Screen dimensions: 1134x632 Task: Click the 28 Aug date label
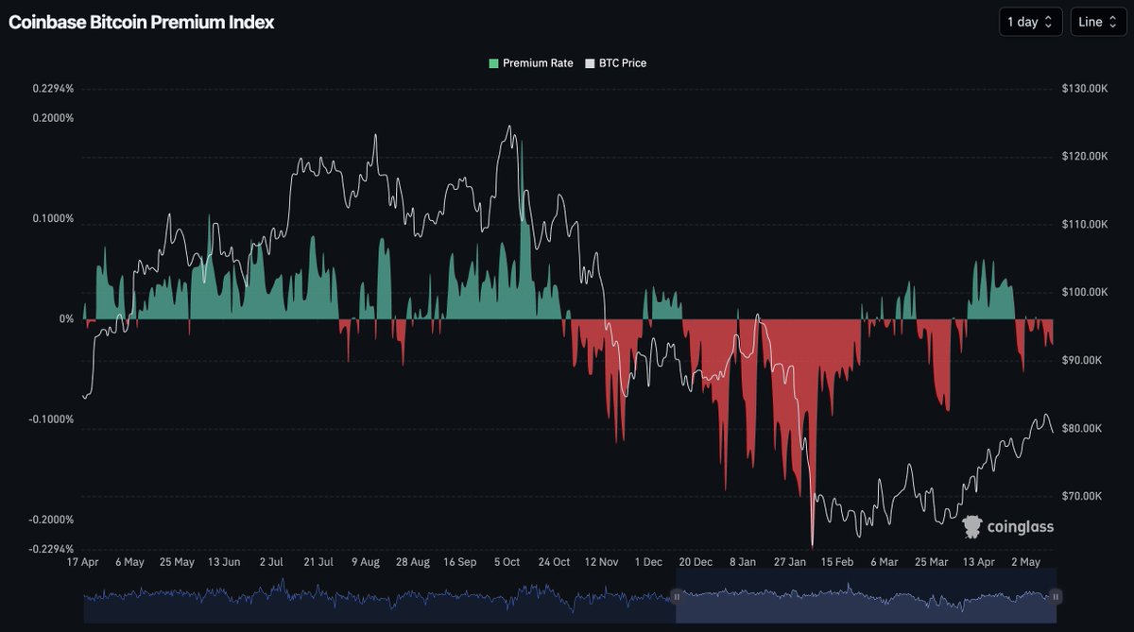[x=413, y=562]
